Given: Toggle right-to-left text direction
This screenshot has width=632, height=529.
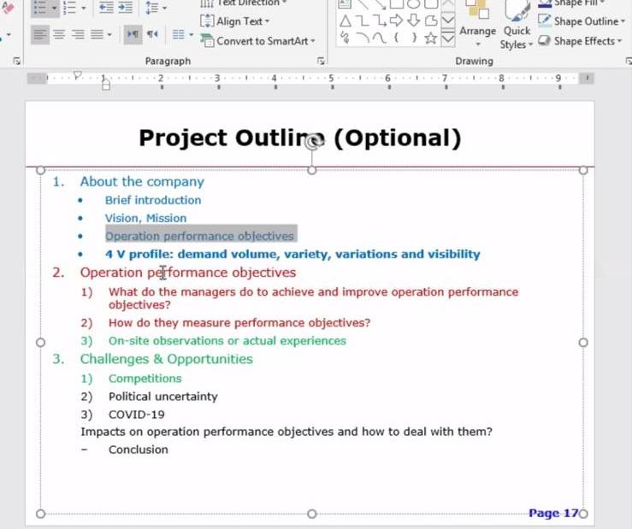Looking at the screenshot, I should (x=152, y=34).
